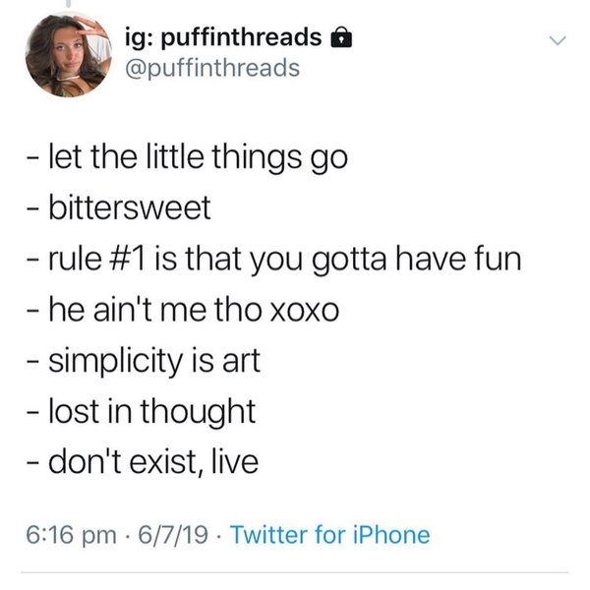Open the profile avatar photo
This screenshot has height=590, width=590.
point(67,54)
